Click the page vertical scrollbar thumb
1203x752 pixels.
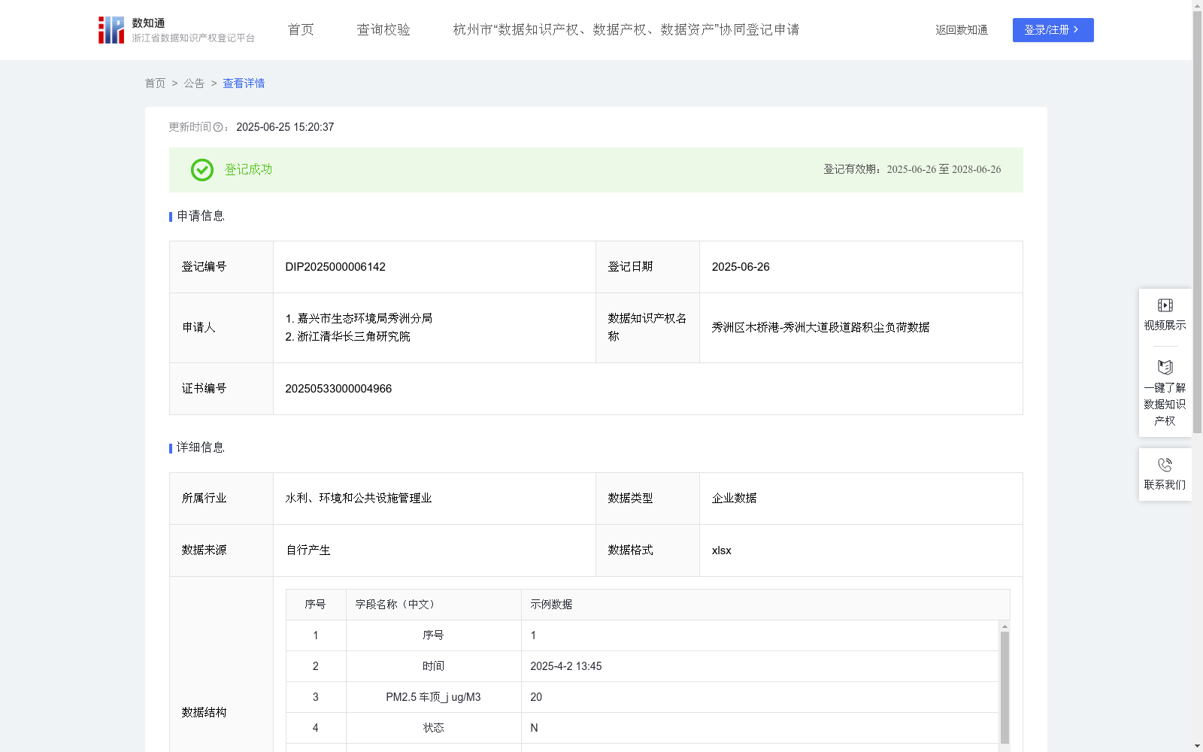pos(1197,222)
